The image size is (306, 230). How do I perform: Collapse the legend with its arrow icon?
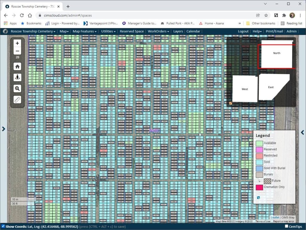(258, 197)
